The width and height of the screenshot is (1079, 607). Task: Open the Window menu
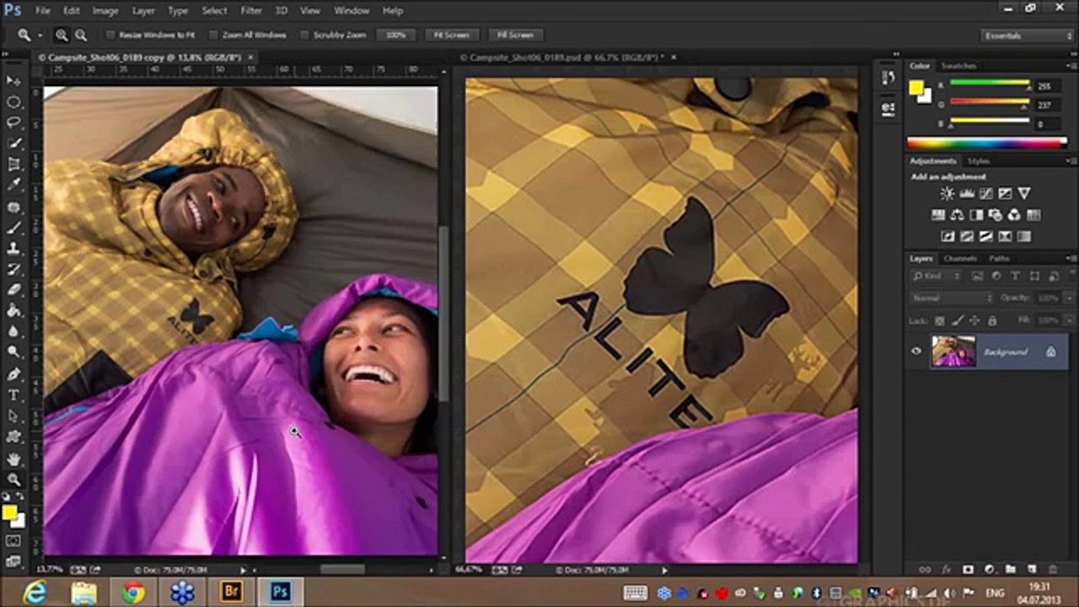[352, 11]
